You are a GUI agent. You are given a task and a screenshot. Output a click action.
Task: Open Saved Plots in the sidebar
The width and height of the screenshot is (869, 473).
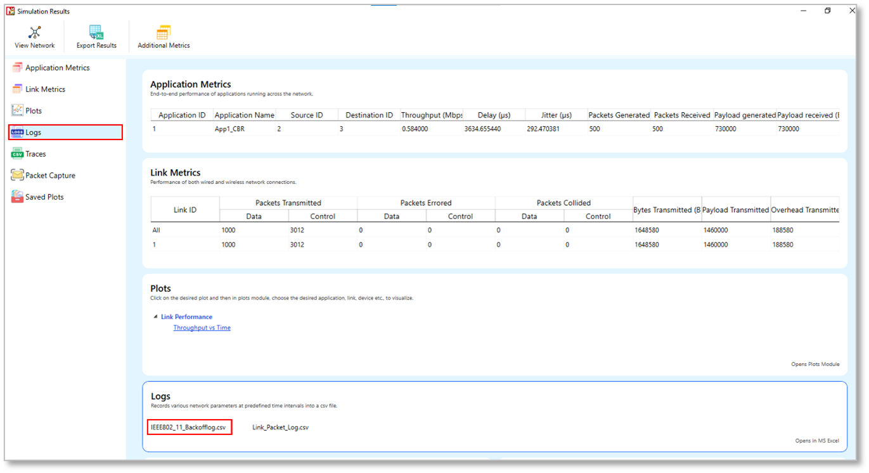(44, 197)
